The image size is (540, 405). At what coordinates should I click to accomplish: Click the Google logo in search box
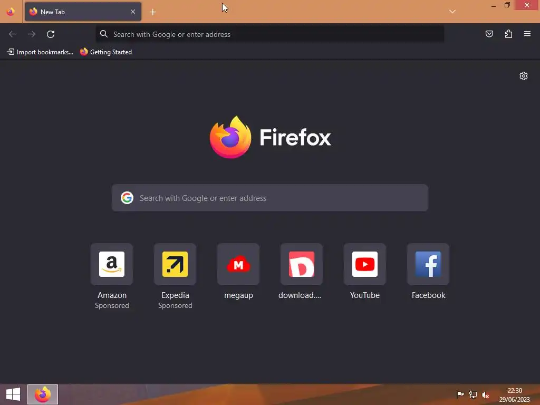coord(127,198)
